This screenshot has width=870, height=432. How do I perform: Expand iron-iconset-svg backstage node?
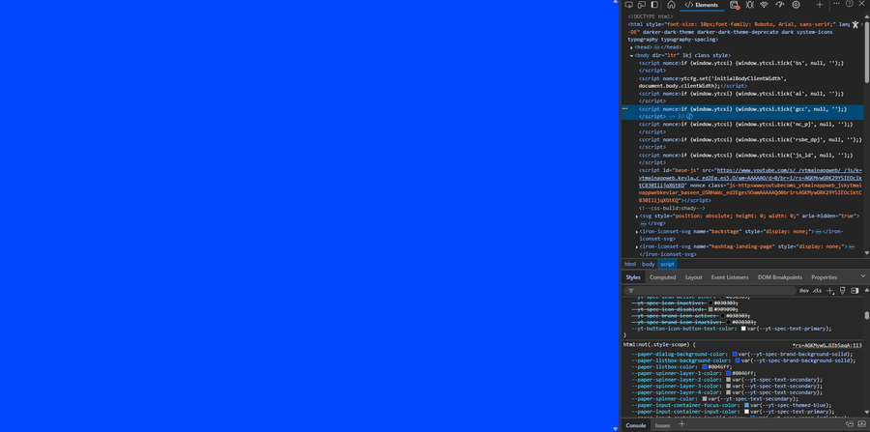tap(637, 231)
